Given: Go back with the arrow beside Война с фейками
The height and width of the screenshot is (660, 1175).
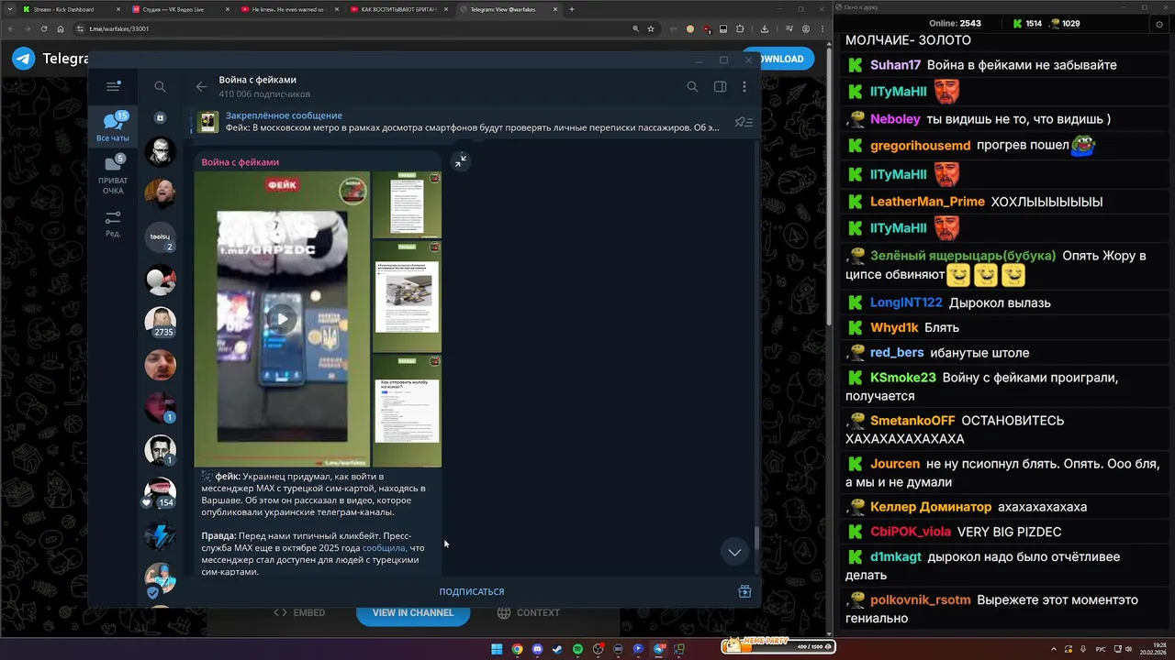Looking at the screenshot, I should [x=201, y=86].
